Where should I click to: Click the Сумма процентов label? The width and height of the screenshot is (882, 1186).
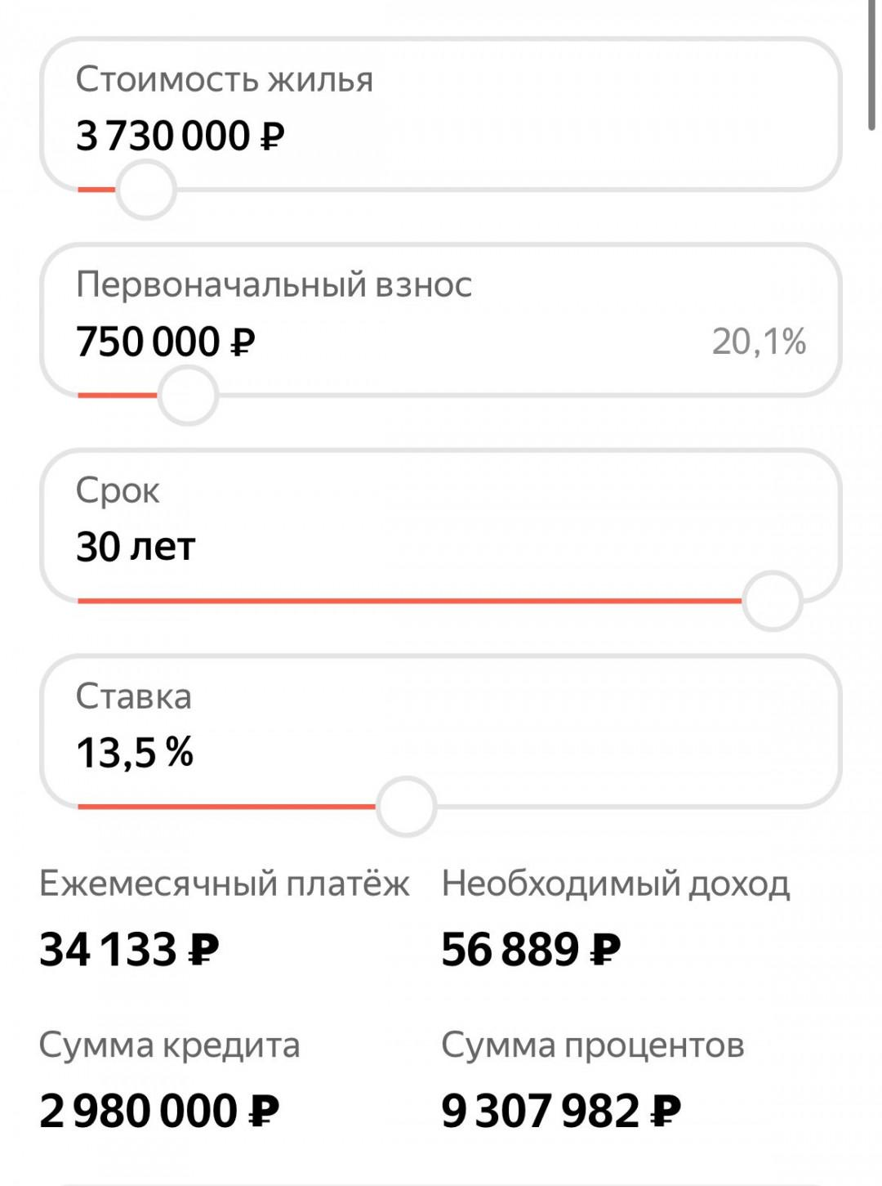pos(593,1045)
